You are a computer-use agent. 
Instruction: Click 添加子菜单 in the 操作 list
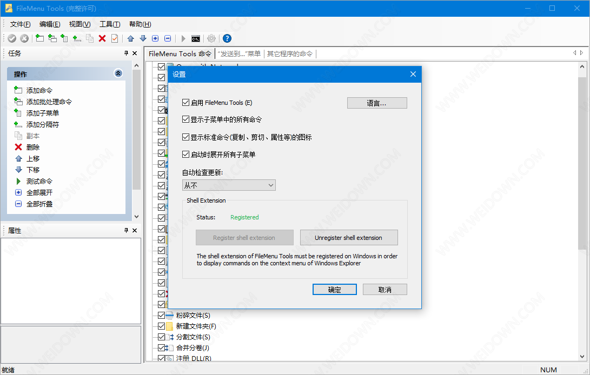tap(43, 113)
